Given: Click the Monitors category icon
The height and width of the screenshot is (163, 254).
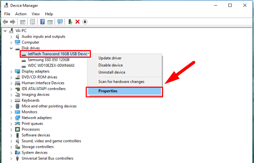Looking at the screenshot, I should pyautogui.click(x=17, y=112).
